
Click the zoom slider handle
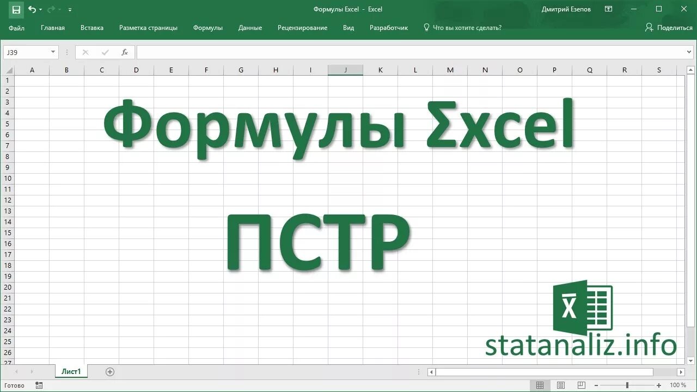pyautogui.click(x=627, y=385)
